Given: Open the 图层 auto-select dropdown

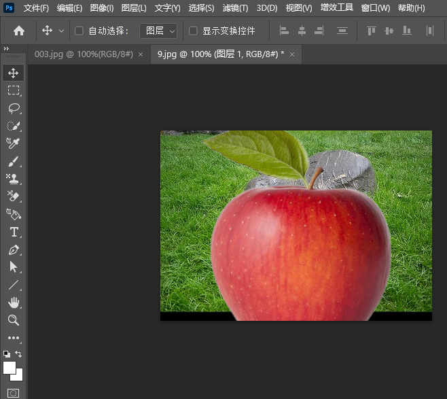Looking at the screenshot, I should 158,31.
